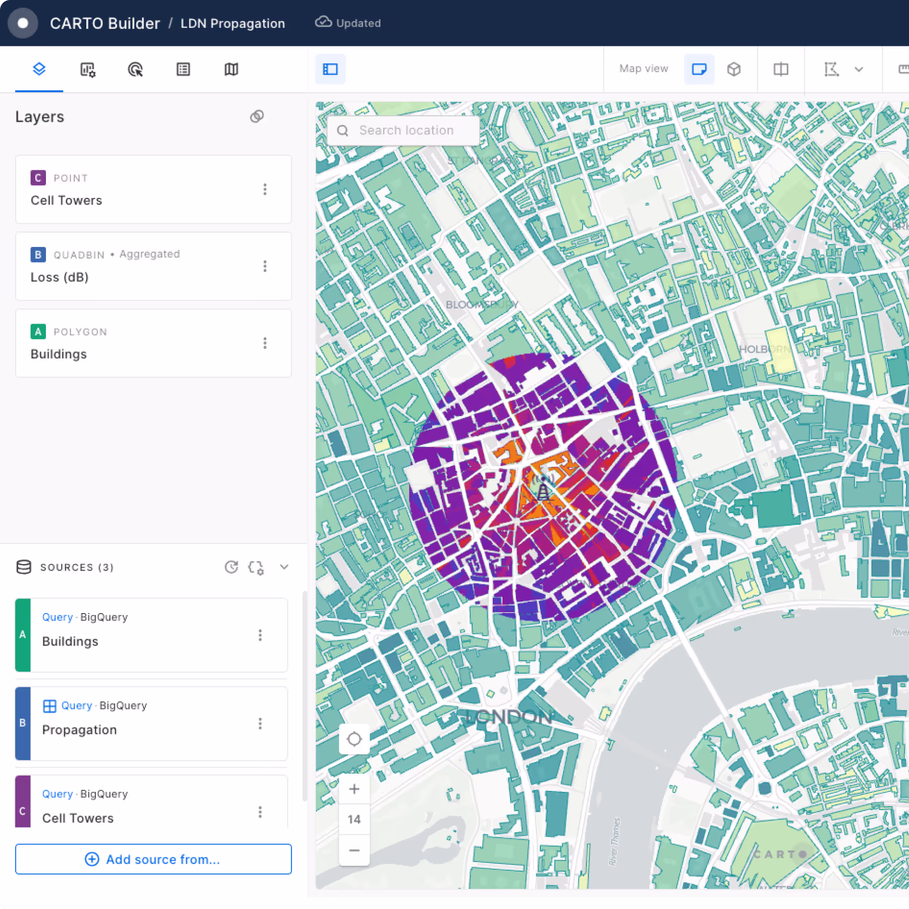Click the link layers icon beside Layers
The height and width of the screenshot is (909, 909).
[x=257, y=117]
